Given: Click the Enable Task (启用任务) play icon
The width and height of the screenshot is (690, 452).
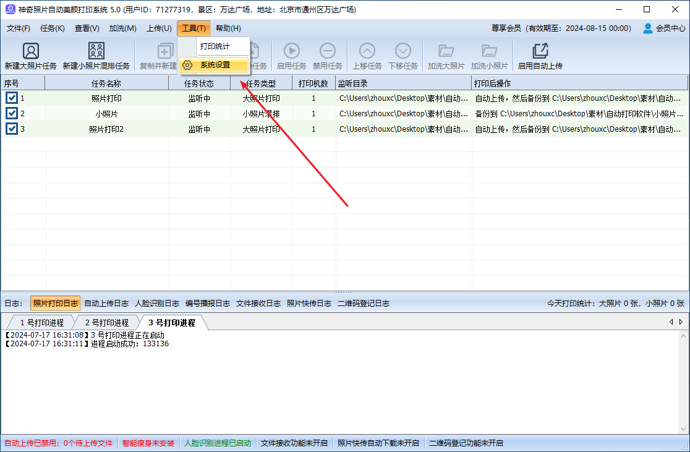Looking at the screenshot, I should 291,51.
